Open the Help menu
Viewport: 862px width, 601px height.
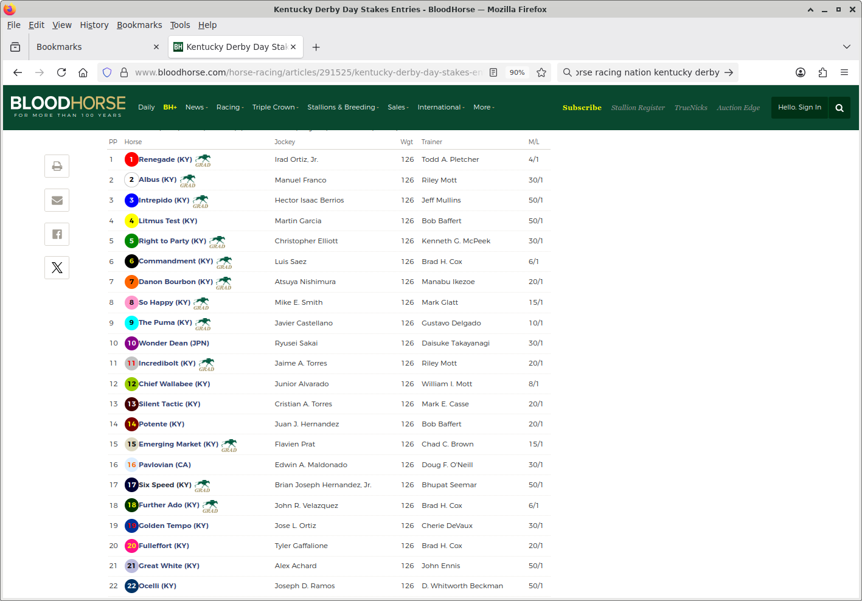tap(207, 25)
